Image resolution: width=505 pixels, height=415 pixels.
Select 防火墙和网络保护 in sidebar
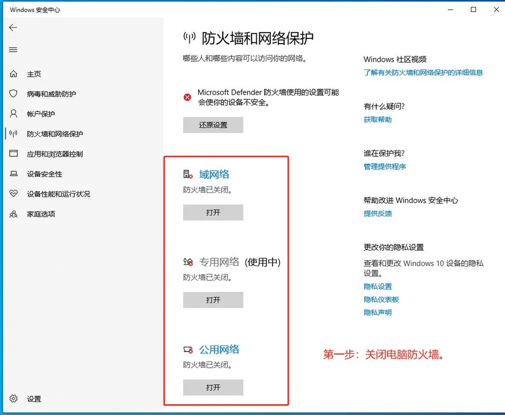54,134
